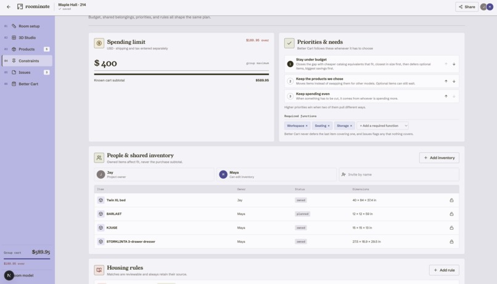Click the Invite by name field
Screen dimensions: 497x284
[399, 174]
